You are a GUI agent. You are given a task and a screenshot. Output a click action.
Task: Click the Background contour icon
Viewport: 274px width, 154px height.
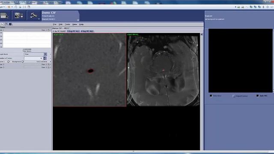pos(23,62)
